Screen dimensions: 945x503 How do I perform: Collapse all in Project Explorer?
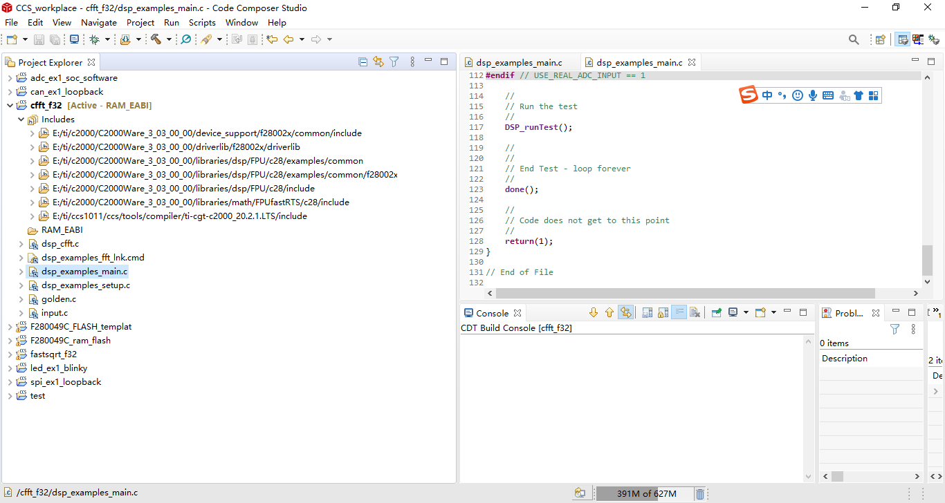coord(363,62)
